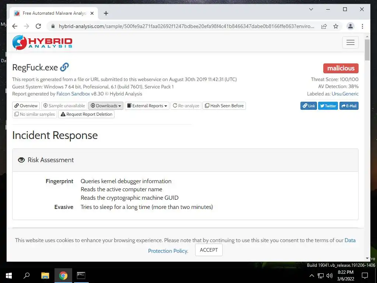The height and width of the screenshot is (283, 377).
Task: Bookmark this tab with the star icon
Action: [x=336, y=26]
